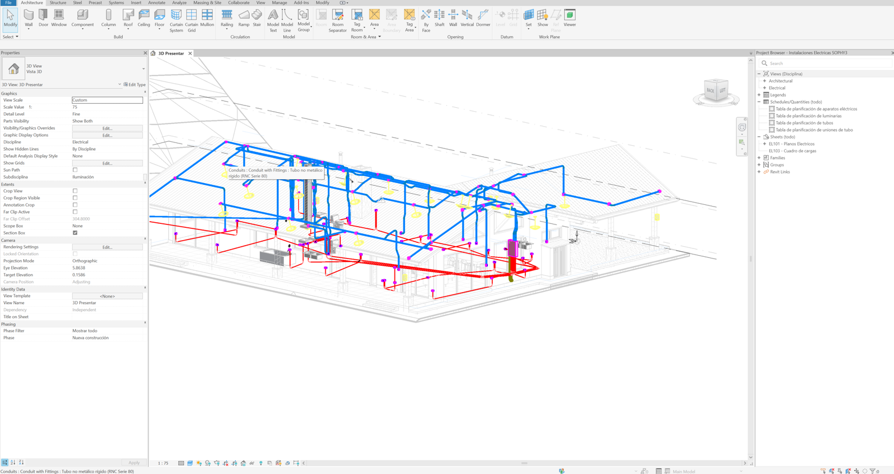This screenshot has height=474, width=894.
Task: Expand the Room & Area panel dropdown
Action: pyautogui.click(x=366, y=37)
